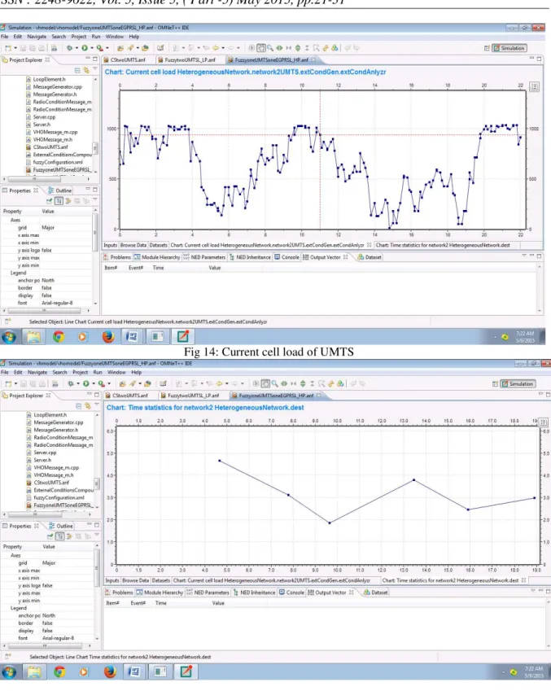Click Collapse All icon in lower Project Explorer
Viewport: 551px width, 691px height.
78,405
